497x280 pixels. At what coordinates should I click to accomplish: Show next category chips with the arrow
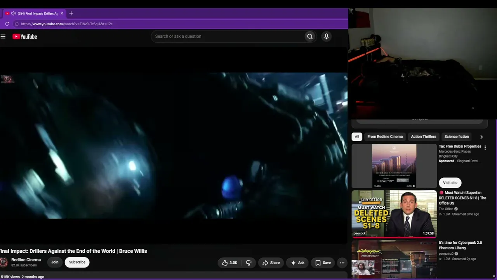pos(481,137)
